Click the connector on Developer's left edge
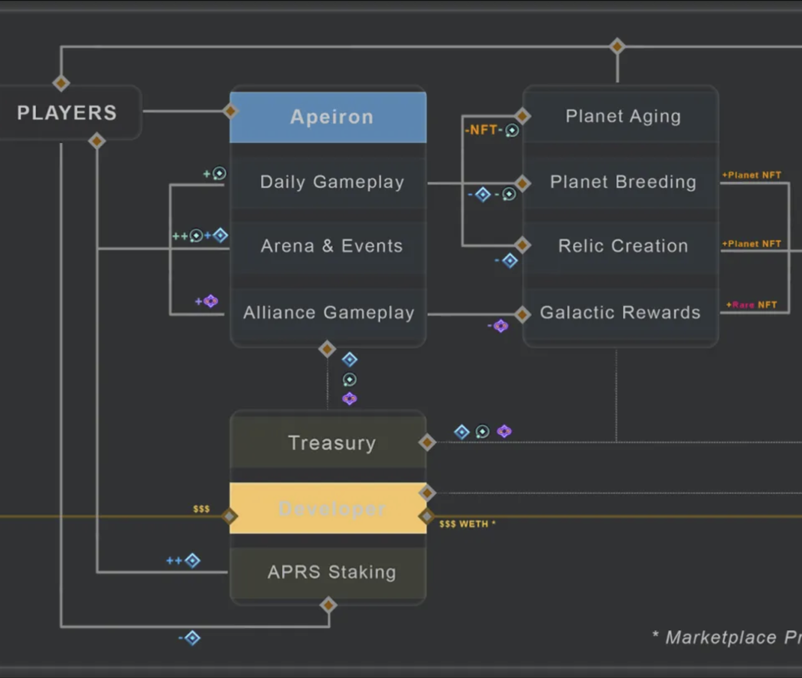The width and height of the screenshot is (802, 678). pyautogui.click(x=229, y=516)
